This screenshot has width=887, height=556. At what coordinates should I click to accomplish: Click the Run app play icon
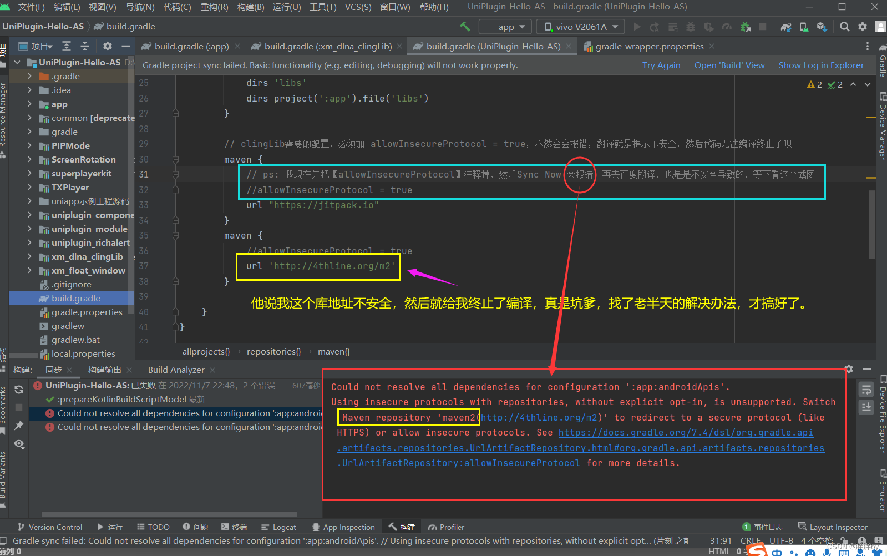pos(637,27)
